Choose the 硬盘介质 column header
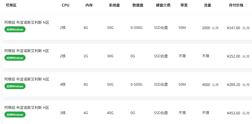Screen dimensions: 252x124 pyautogui.click(x=163, y=5)
